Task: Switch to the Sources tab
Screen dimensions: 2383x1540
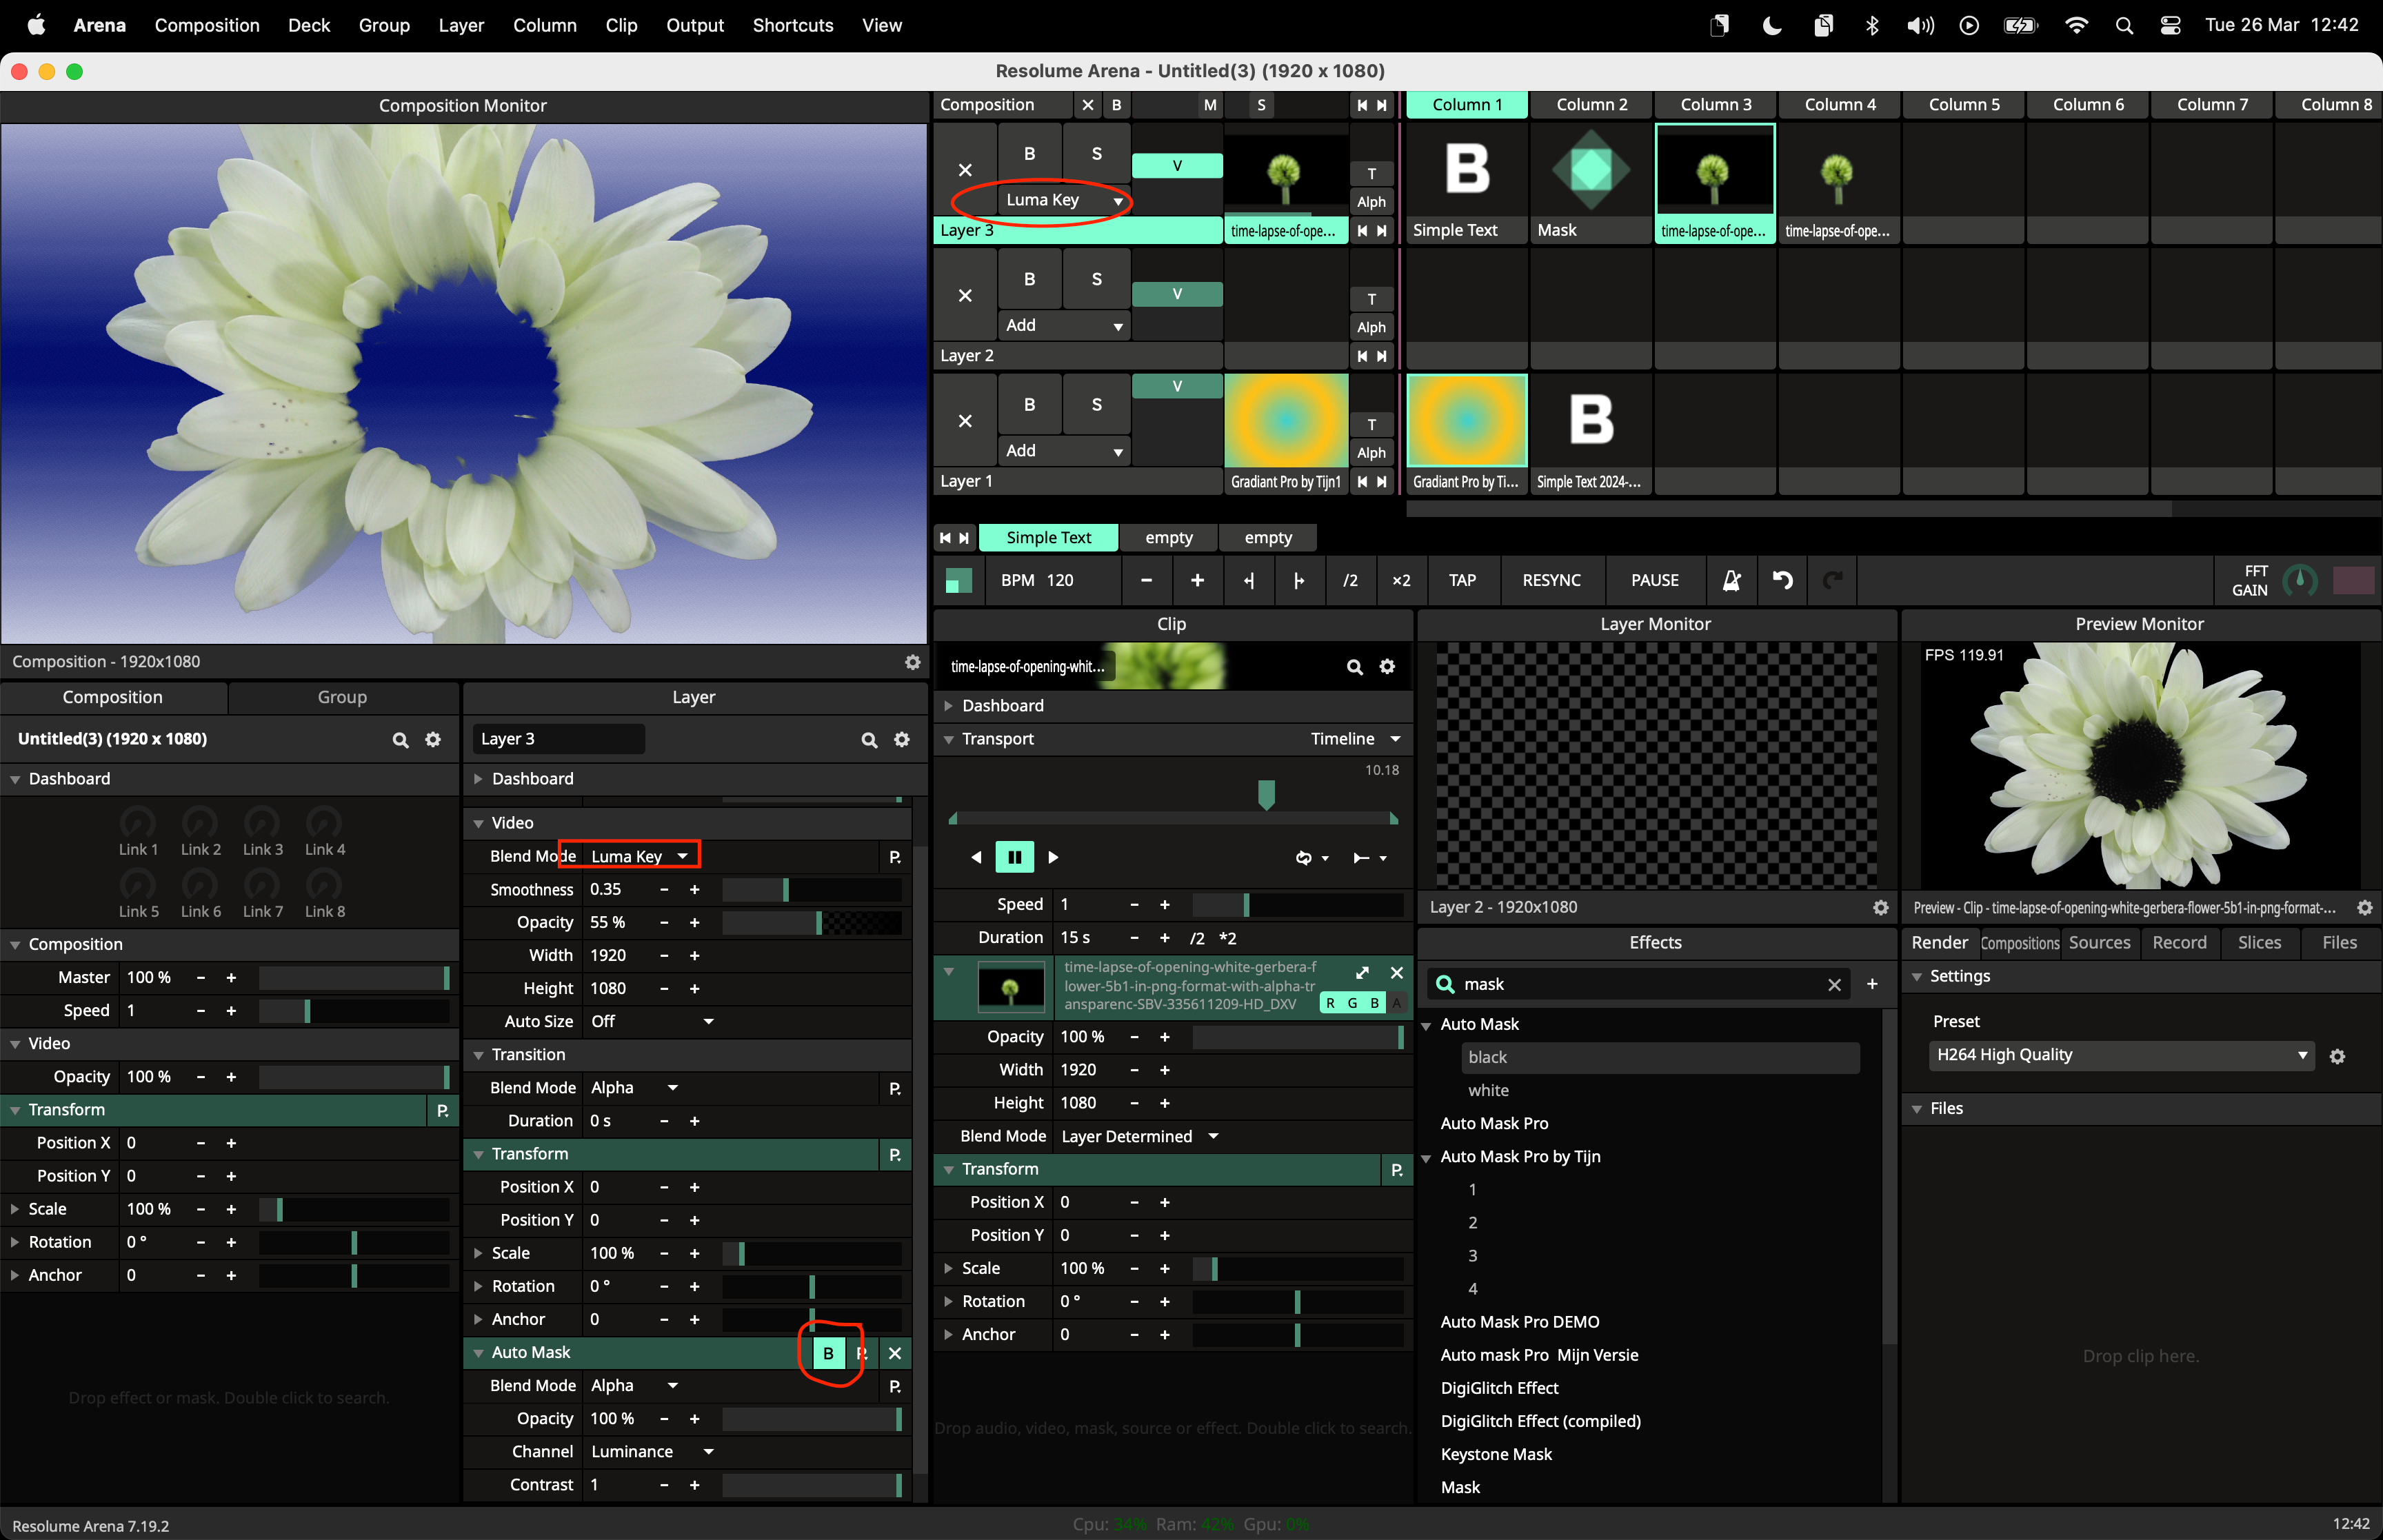Action: pos(2099,943)
